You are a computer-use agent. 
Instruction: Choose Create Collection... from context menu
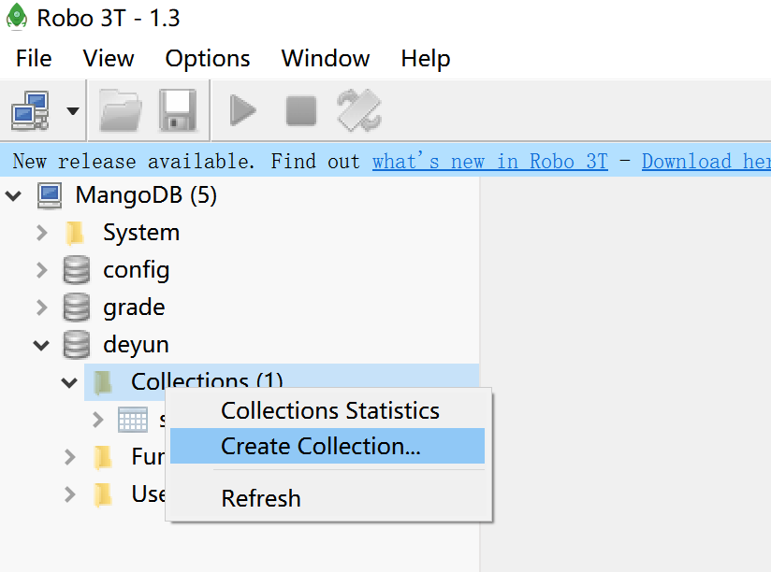327,446
